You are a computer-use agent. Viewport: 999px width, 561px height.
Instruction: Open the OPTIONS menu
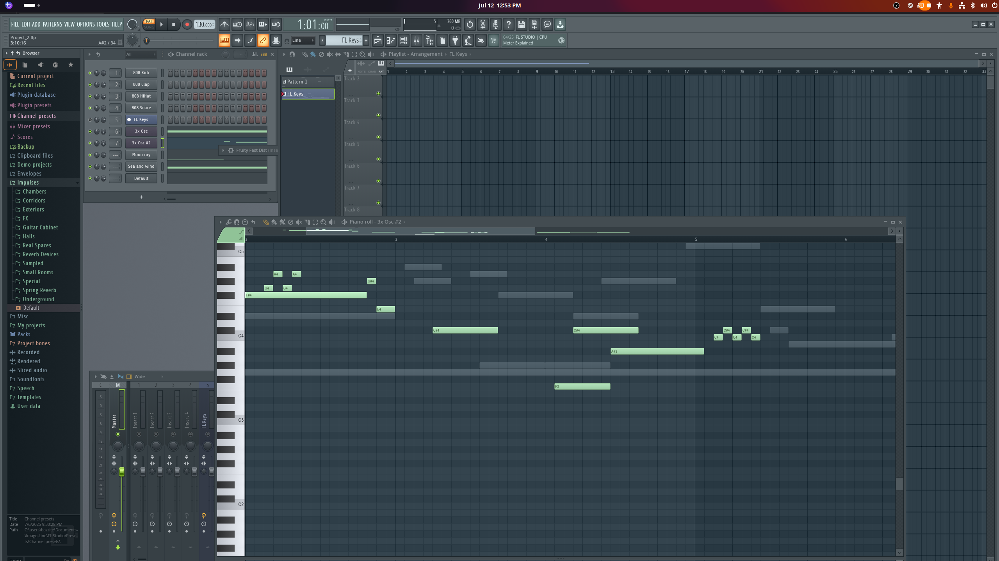pos(85,24)
